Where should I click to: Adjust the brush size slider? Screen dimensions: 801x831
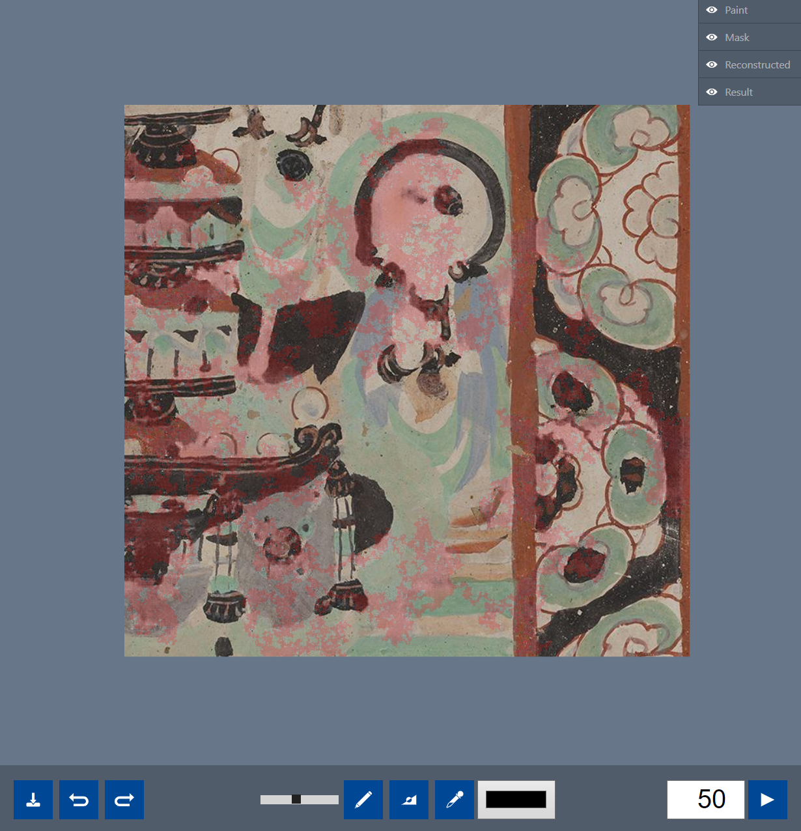300,799
